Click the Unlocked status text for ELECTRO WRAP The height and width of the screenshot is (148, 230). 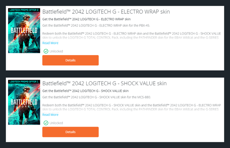[56, 51]
